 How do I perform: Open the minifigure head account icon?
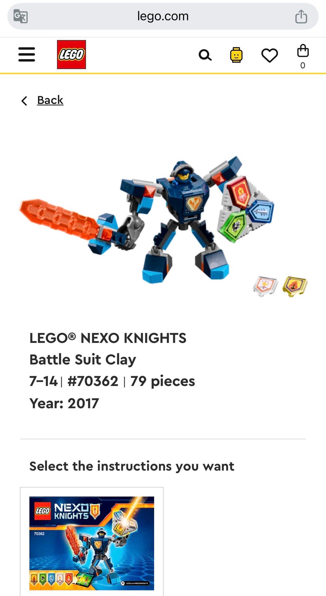[236, 55]
